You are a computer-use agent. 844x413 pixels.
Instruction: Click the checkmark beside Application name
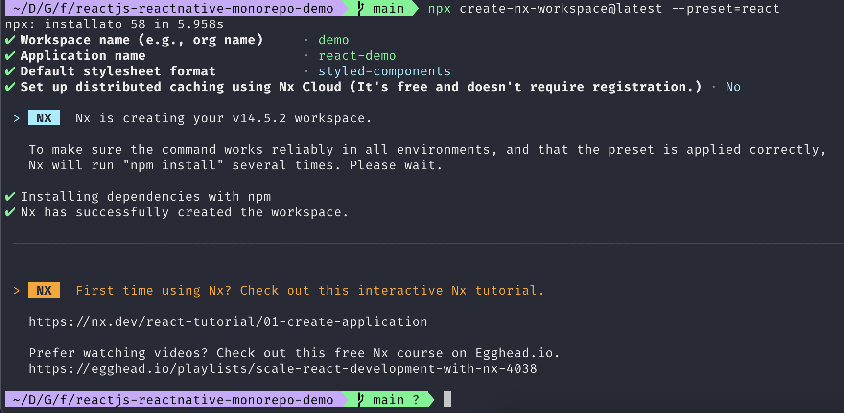coord(10,55)
